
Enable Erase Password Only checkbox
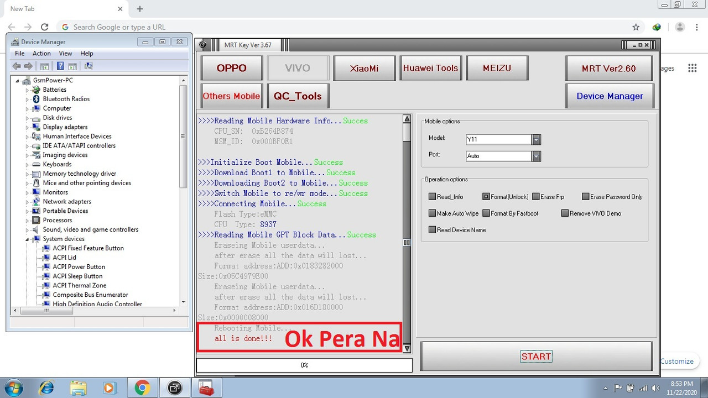(x=586, y=197)
